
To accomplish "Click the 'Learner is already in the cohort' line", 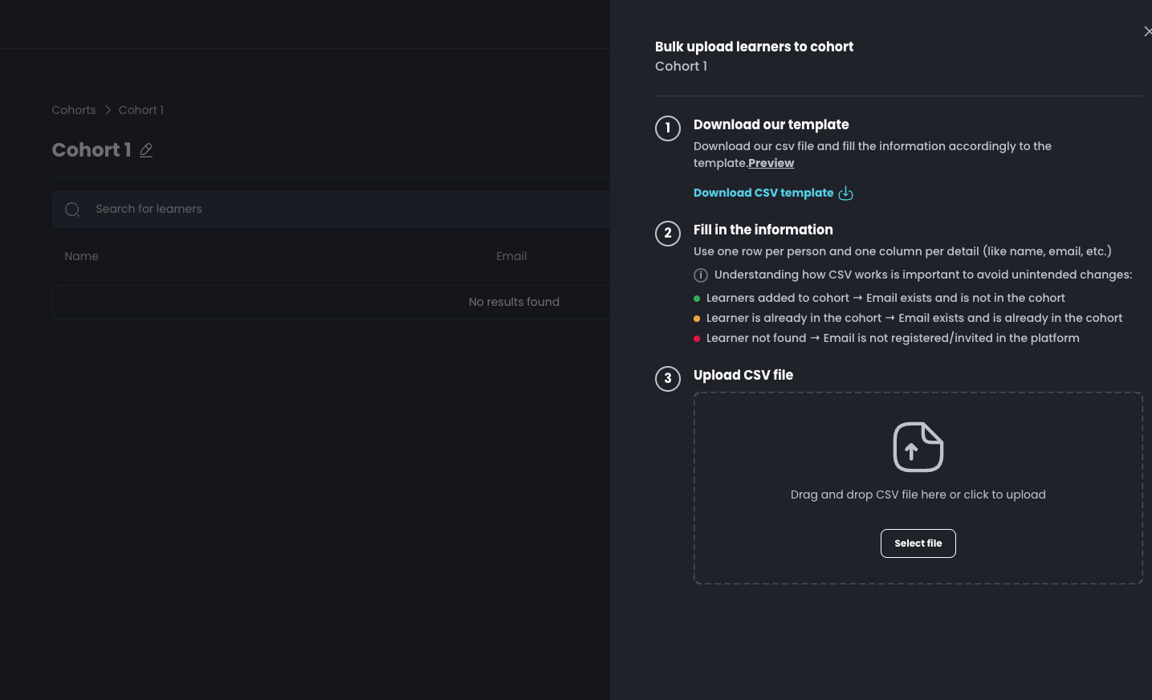I will coord(914,318).
